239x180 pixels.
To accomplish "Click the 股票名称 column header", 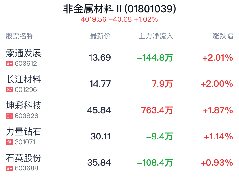I will [20, 36].
